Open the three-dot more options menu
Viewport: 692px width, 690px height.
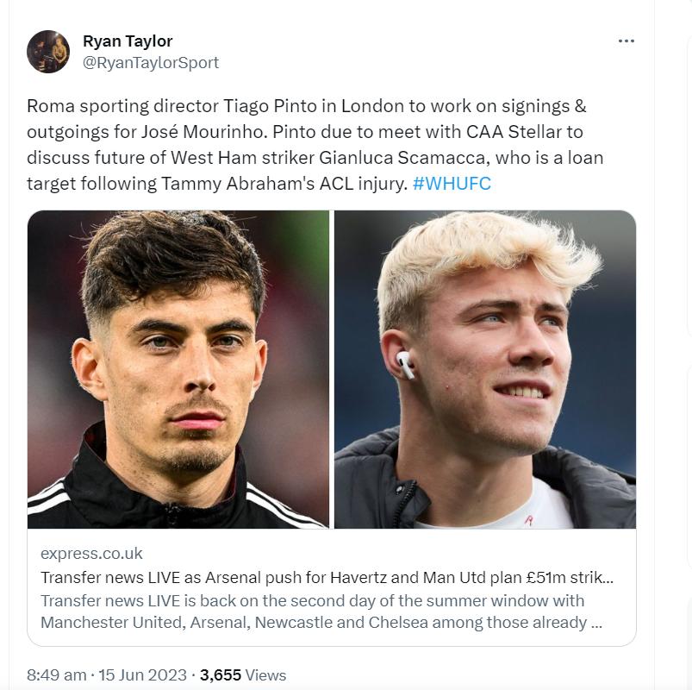626,41
